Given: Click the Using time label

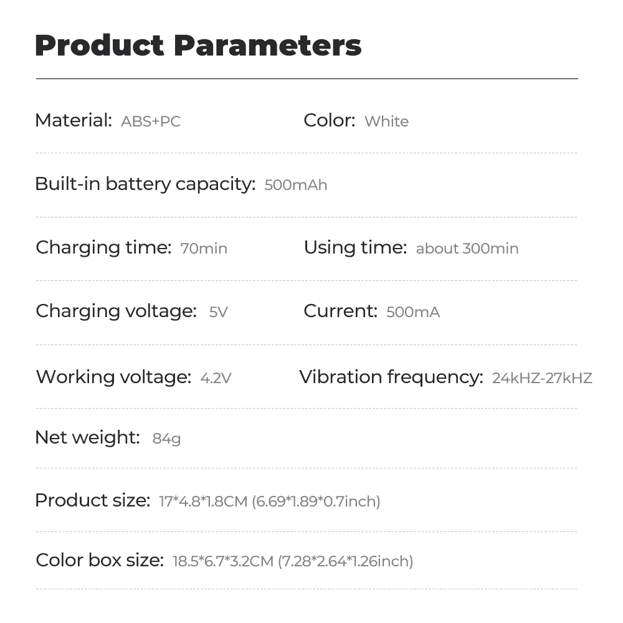Looking at the screenshot, I should point(355,247).
